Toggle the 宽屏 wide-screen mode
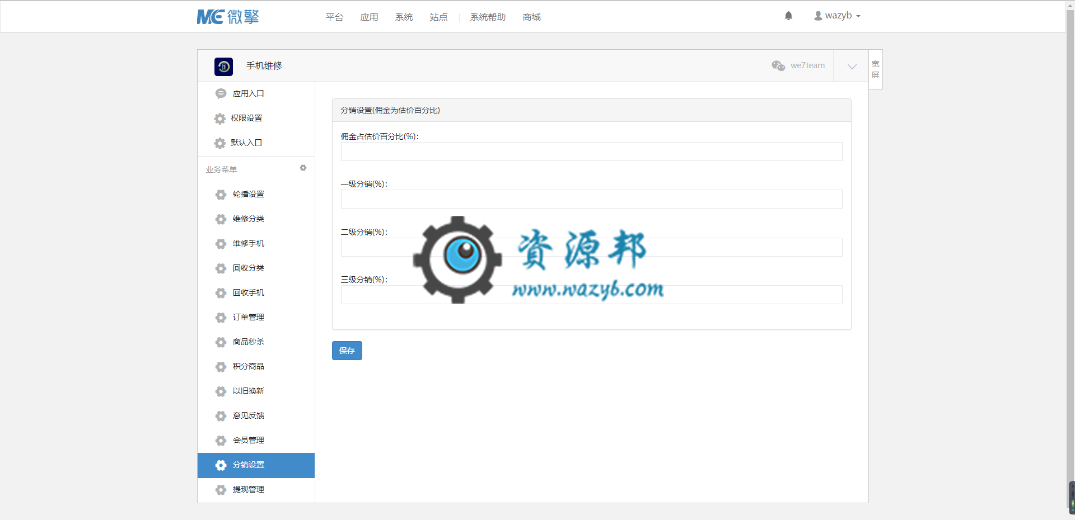The height and width of the screenshot is (520, 1075). [x=876, y=69]
